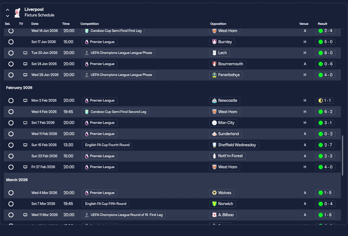The width and height of the screenshot is (348, 236).
Task: Sort fixtures by the Result column header
Action: click(x=322, y=24)
